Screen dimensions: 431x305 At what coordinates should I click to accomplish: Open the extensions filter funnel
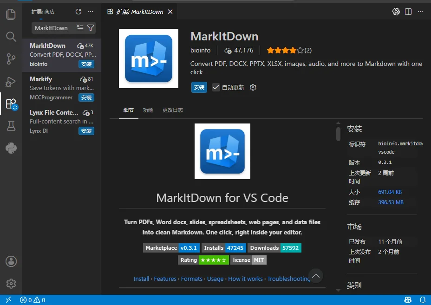(91, 28)
